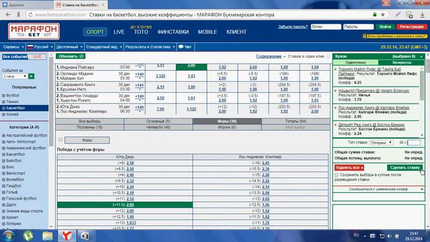Bookmark page with the star icon
The width and height of the screenshot is (430, 242).
click(x=383, y=15)
